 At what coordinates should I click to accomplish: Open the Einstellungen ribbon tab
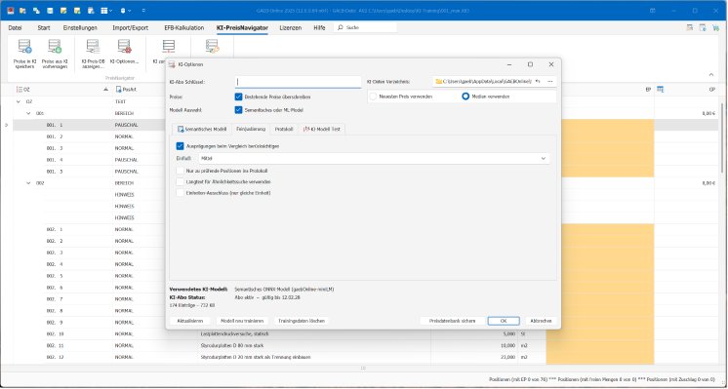(x=80, y=28)
